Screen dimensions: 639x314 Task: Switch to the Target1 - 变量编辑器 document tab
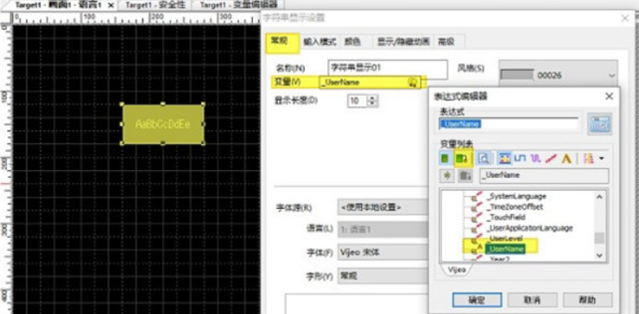point(238,5)
